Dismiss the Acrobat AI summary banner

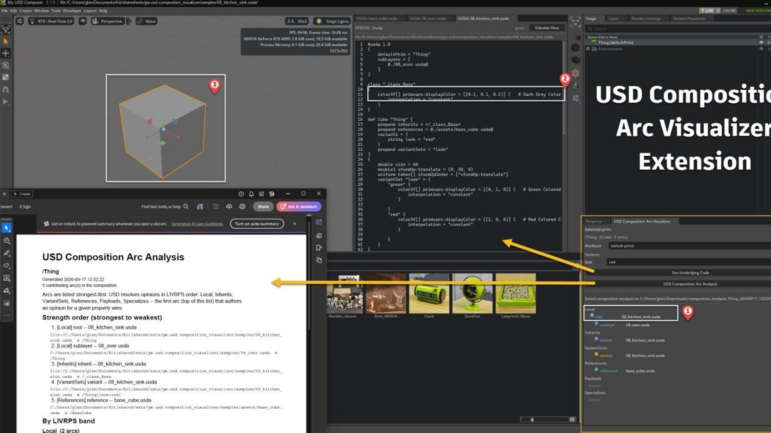[294, 224]
